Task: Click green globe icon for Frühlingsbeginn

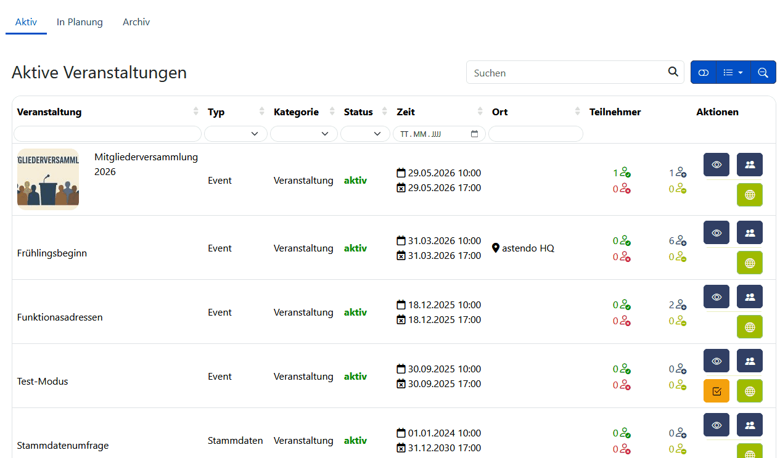Action: 749,263
